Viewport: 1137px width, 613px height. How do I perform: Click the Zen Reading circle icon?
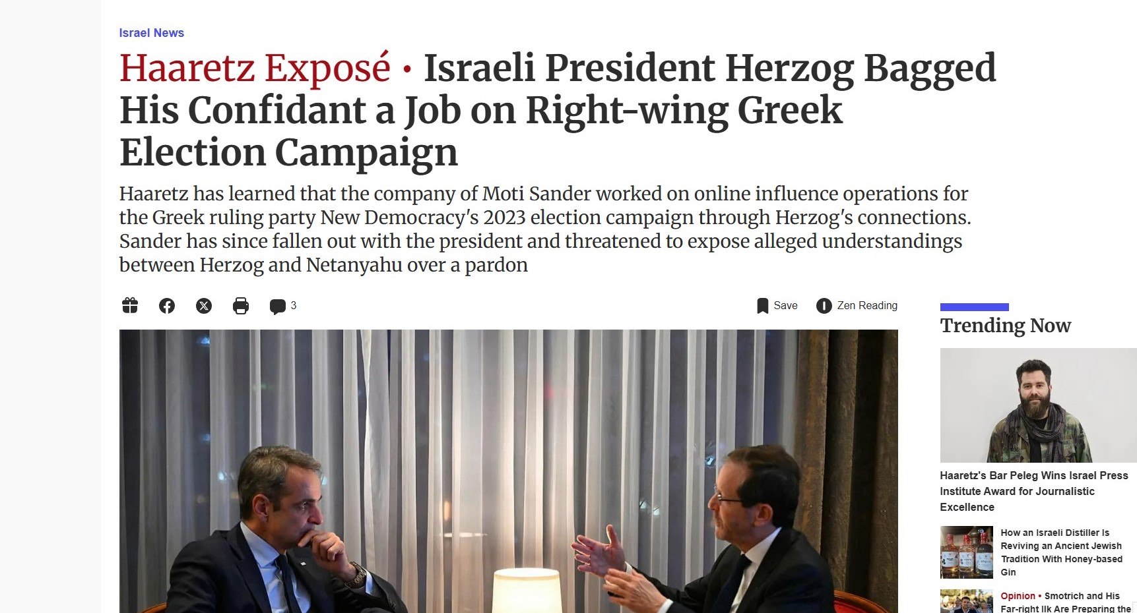tap(824, 306)
